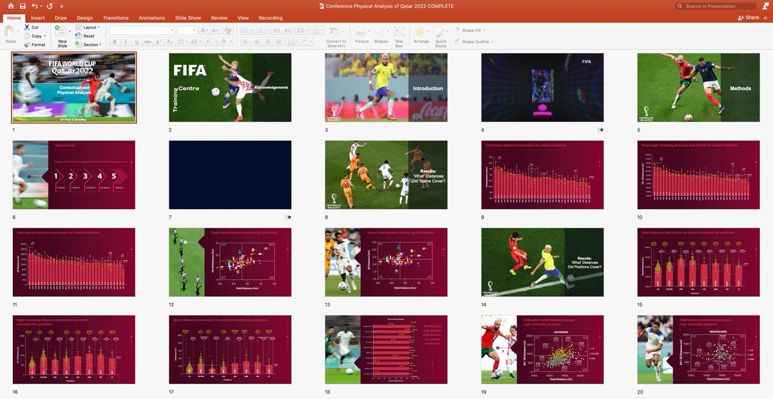Click the Picture insert icon
Screen dimensions: 773x399
361,31
